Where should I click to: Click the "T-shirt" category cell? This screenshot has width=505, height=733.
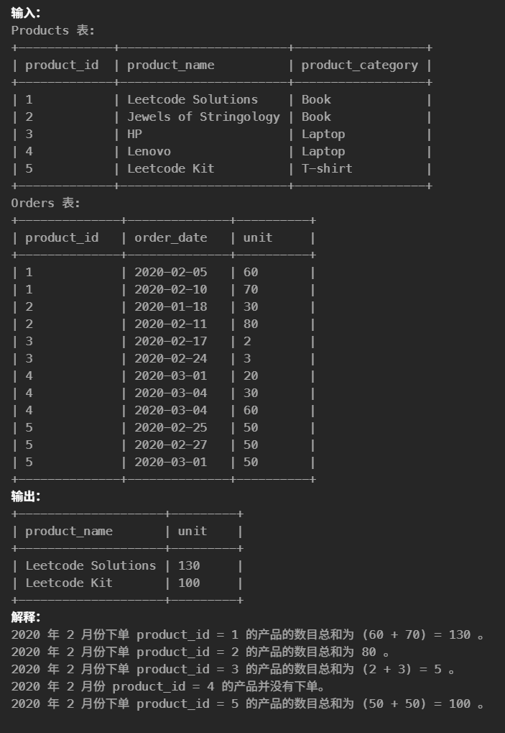[327, 168]
